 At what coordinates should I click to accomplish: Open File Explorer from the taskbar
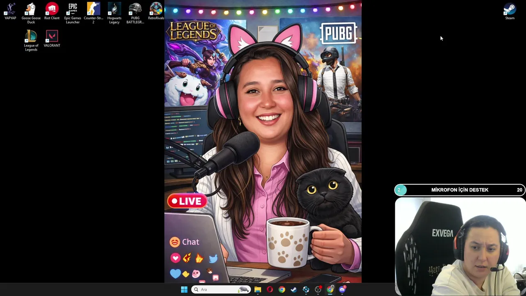pyautogui.click(x=258, y=289)
